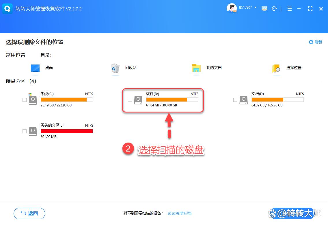Click the 文档(E:) usage bar

277,99
